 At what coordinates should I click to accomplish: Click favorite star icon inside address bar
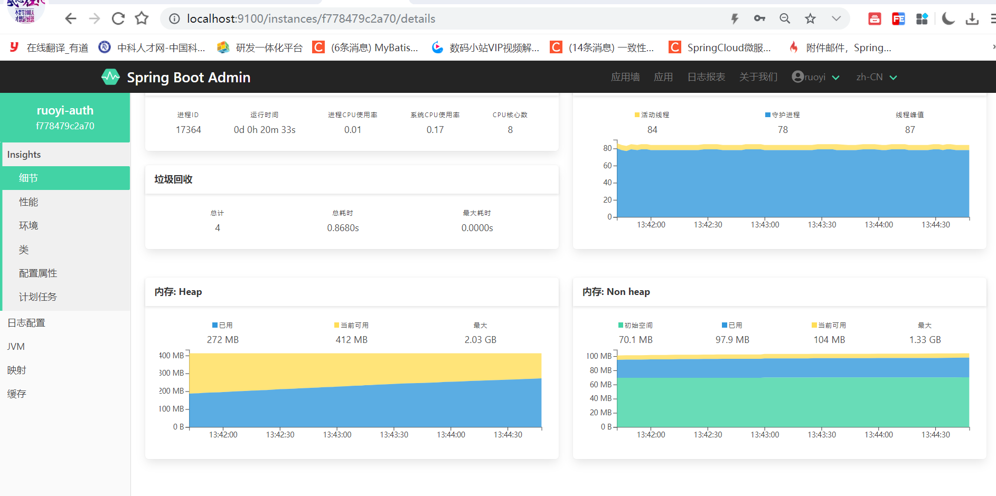coord(810,19)
